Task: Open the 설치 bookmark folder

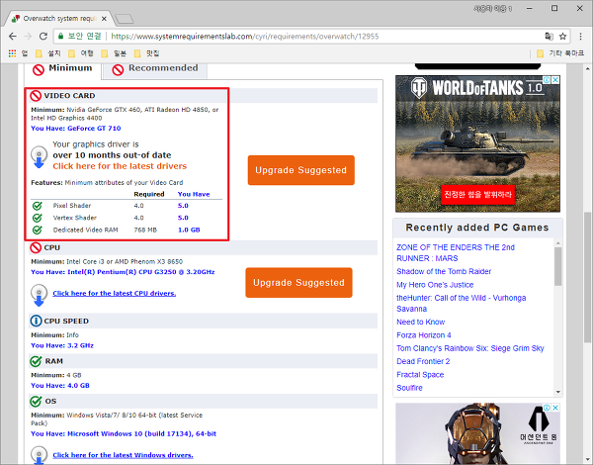Action: pyautogui.click(x=48, y=53)
